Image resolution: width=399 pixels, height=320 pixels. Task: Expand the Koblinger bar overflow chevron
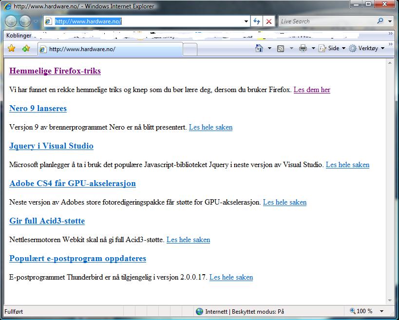click(391, 34)
